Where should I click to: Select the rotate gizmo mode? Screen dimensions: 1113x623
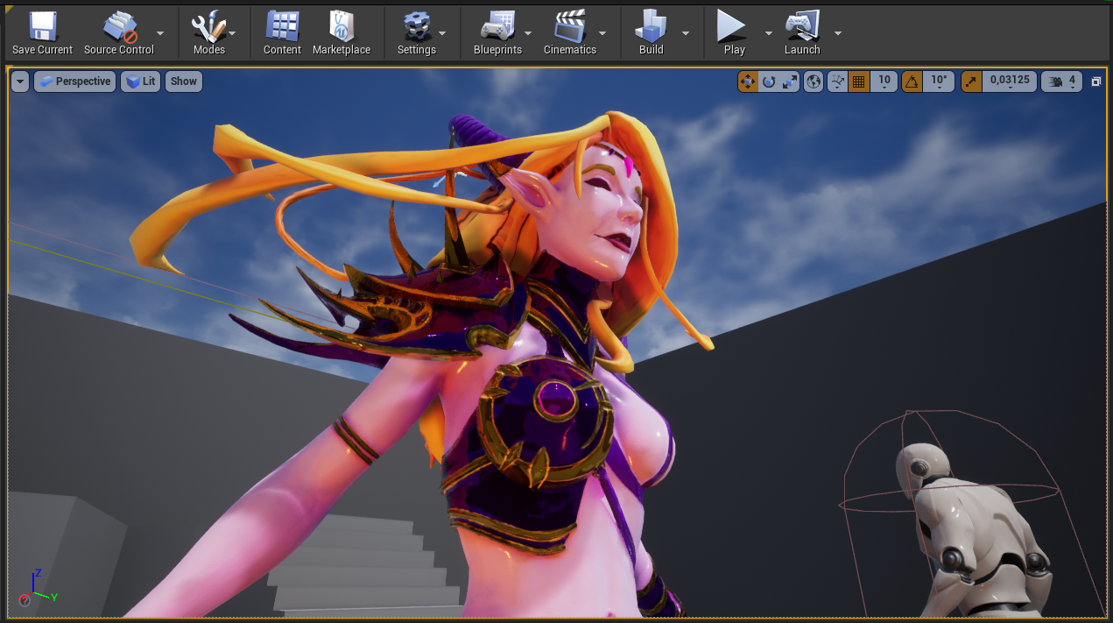pyautogui.click(x=769, y=81)
